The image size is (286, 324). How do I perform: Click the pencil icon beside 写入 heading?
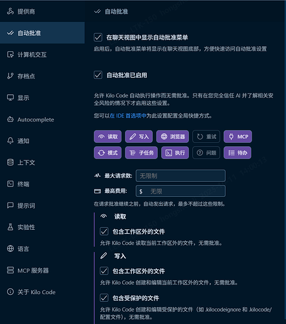[x=104, y=256]
